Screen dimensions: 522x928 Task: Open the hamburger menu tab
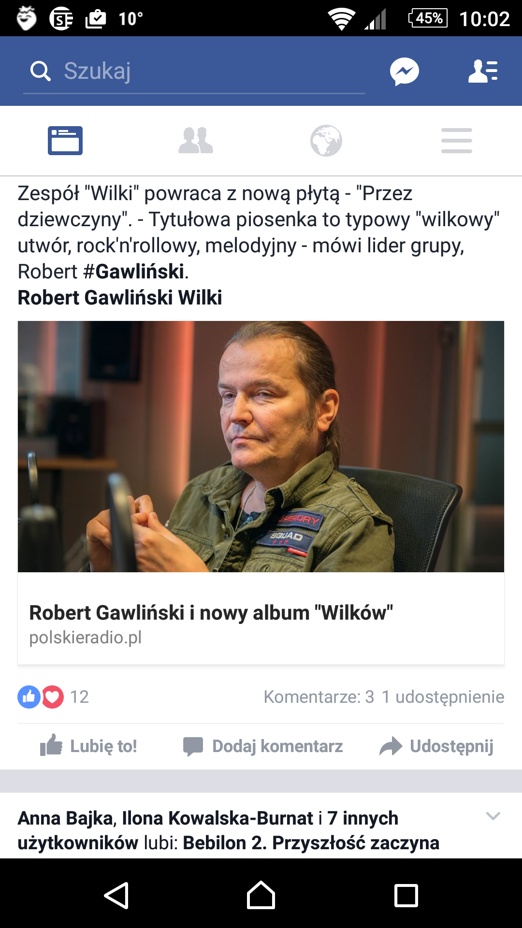pos(457,141)
